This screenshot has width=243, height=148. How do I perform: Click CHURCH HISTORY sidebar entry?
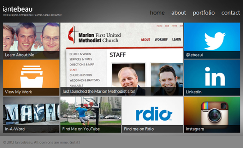(81, 75)
